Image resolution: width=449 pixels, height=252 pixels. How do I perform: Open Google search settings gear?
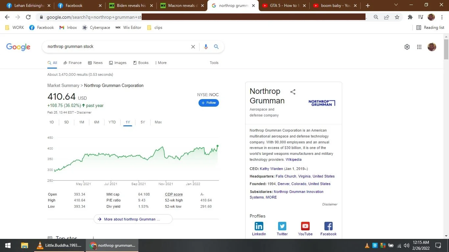(407, 47)
